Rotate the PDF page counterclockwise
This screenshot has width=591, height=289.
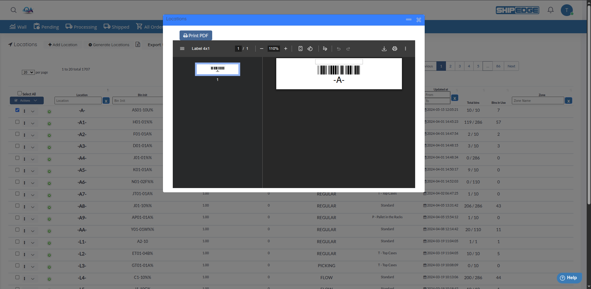point(310,49)
